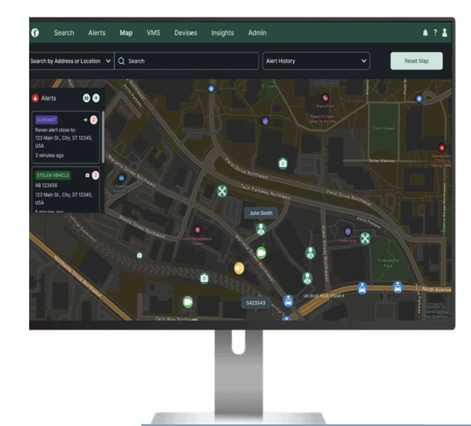Open the notifications bell
Screen dimensions: 471x426
(425, 32)
